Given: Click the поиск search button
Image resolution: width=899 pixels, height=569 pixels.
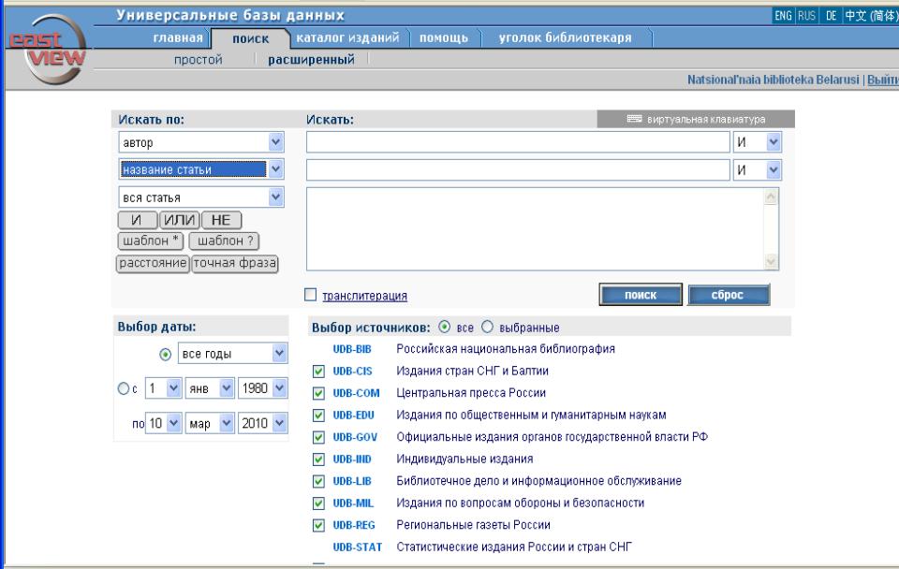Looking at the screenshot, I should pos(641,295).
